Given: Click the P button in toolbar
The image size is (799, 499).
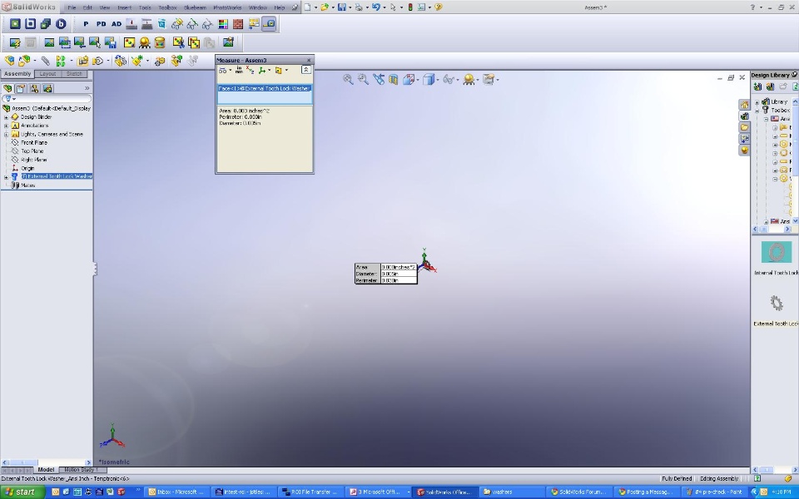Looking at the screenshot, I should point(86,24).
